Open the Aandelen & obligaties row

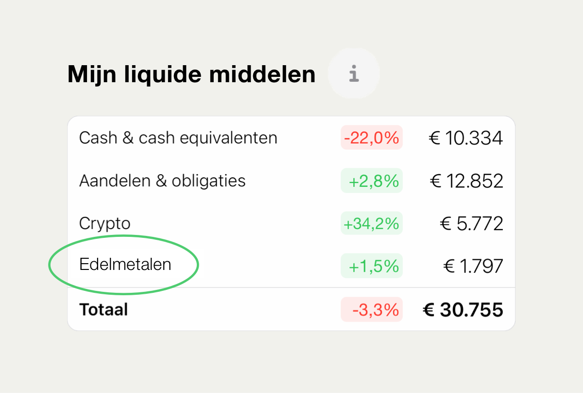[x=291, y=181]
